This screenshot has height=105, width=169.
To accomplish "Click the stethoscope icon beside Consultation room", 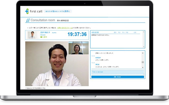I will tap(28, 20).
